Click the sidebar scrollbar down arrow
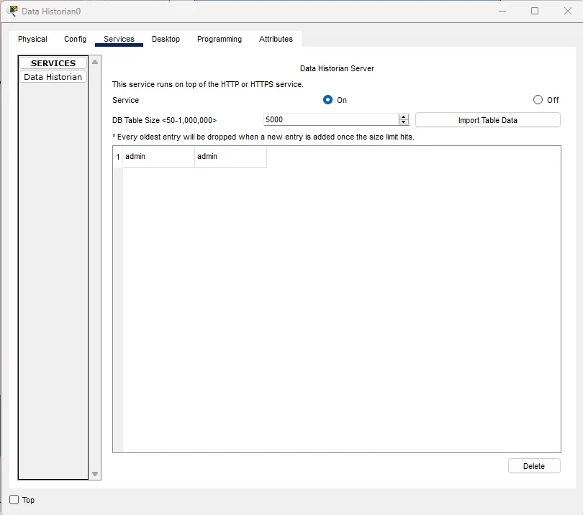 94,474
